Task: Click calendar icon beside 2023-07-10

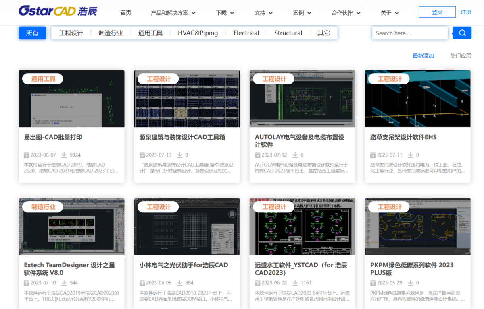Action: (x=27, y=283)
